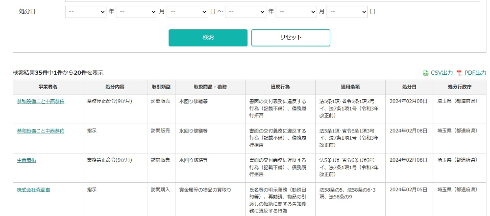Click the 事業者名 column header
490x216 pixels.
tap(48, 87)
